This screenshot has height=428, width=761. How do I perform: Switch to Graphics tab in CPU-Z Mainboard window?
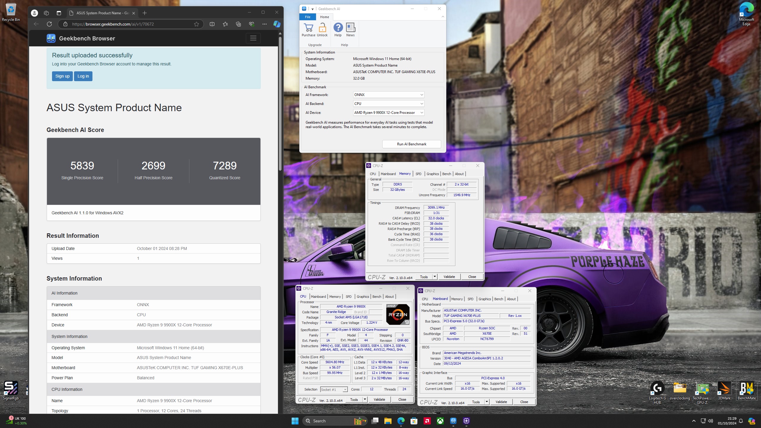coord(485,299)
